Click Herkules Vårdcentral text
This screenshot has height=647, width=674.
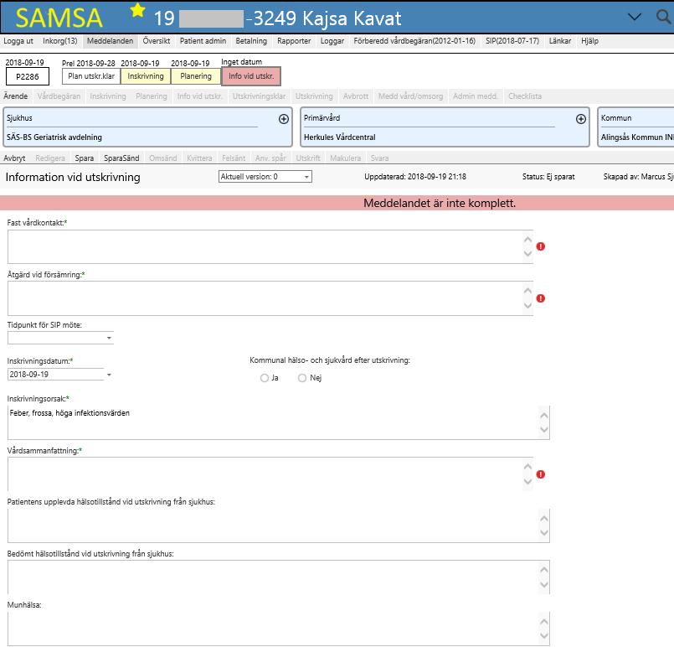pyautogui.click(x=340, y=137)
